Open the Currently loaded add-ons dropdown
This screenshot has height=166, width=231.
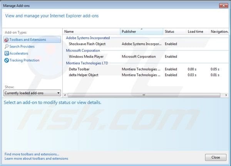pos(32,93)
